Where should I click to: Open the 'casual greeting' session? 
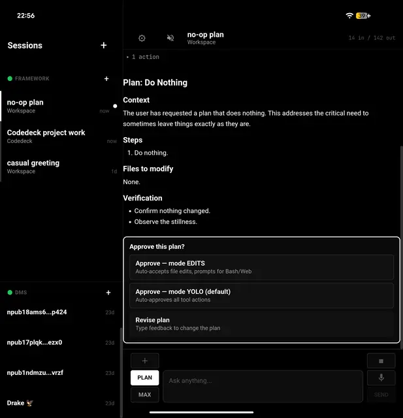point(61,167)
